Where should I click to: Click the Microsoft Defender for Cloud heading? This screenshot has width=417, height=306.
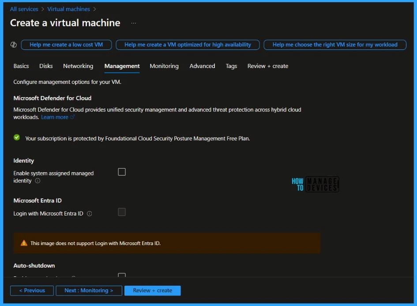coord(53,98)
